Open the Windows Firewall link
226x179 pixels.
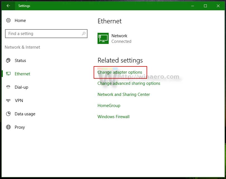(113, 117)
